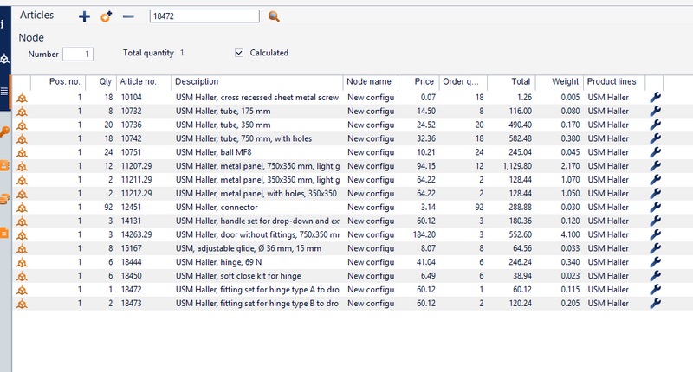Image resolution: width=693 pixels, height=372 pixels.
Task: Click price value 94.15
Action: pyautogui.click(x=426, y=166)
